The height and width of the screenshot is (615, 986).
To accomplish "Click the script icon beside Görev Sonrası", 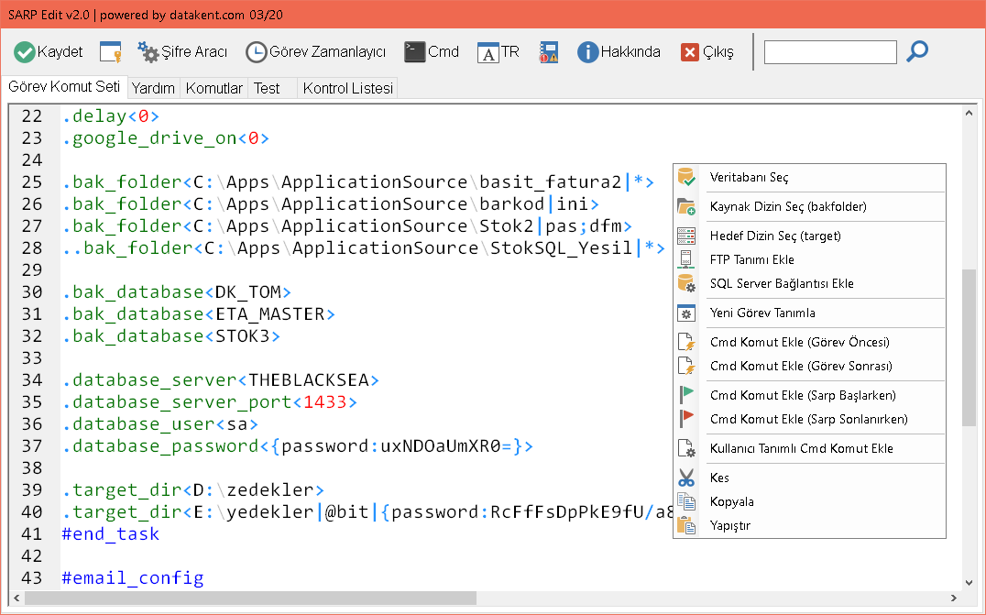I will point(686,366).
